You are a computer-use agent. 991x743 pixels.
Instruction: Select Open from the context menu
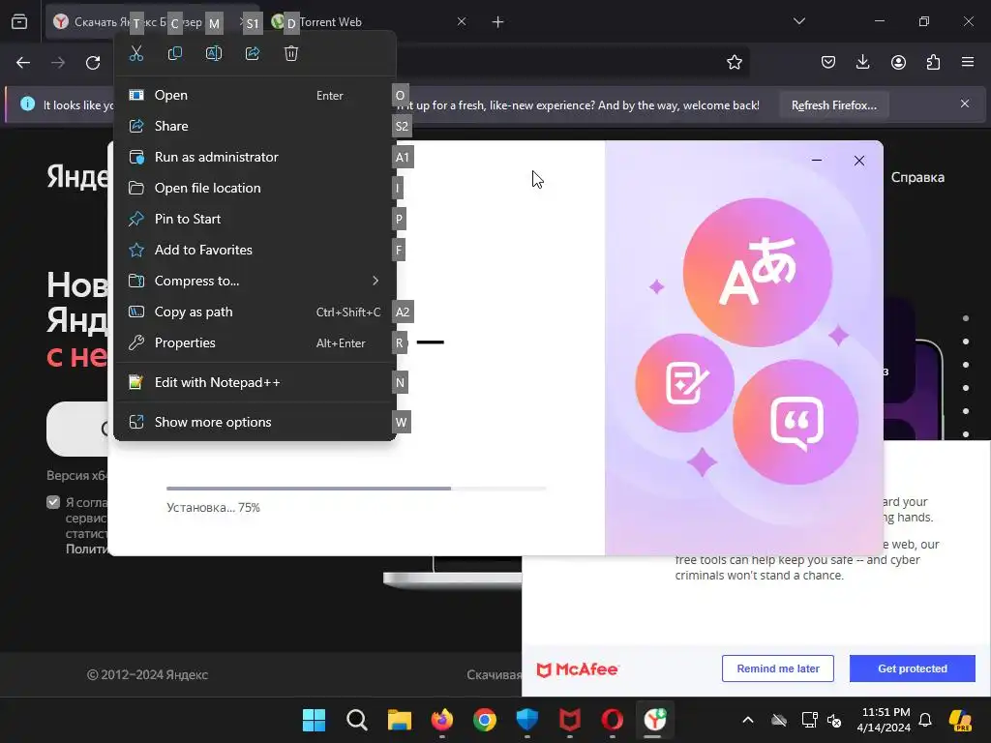coord(255,96)
